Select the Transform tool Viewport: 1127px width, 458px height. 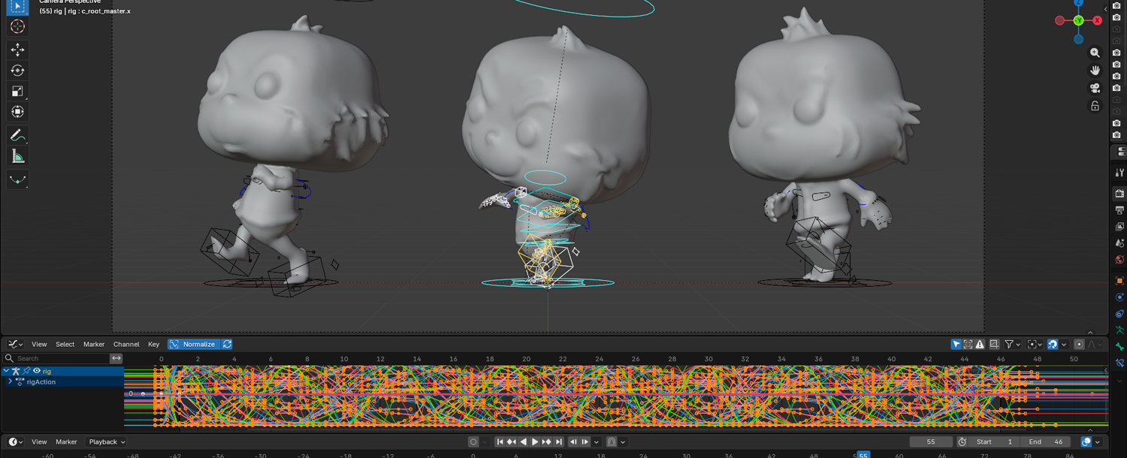pyautogui.click(x=17, y=112)
